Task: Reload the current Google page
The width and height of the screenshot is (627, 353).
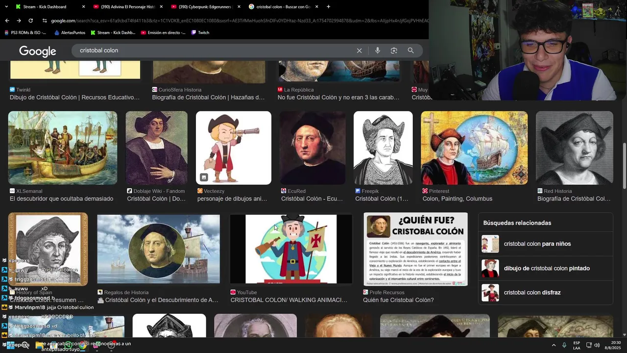Action: 30,21
